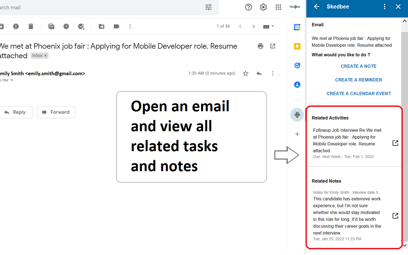408x255 pixels.
Task: Get more add-ons plus icon
Action: pos(297,134)
